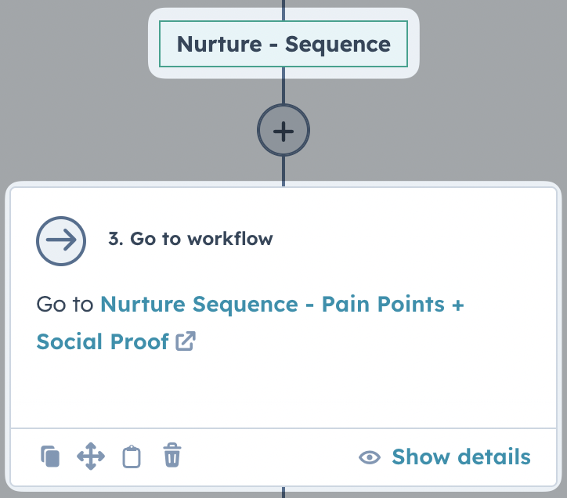Click the clipboard paste icon
Viewport: 567px width, 498px height.
(132, 456)
